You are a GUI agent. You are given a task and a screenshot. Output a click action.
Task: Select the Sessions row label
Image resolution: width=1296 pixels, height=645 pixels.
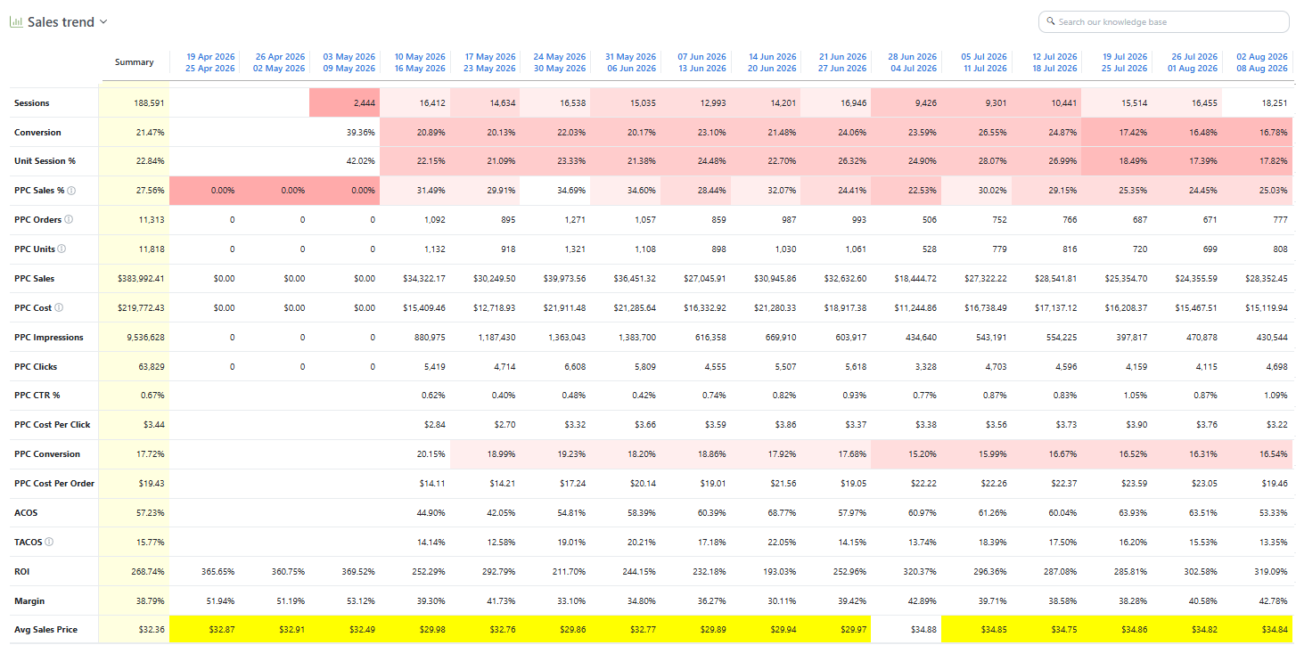click(x=32, y=103)
